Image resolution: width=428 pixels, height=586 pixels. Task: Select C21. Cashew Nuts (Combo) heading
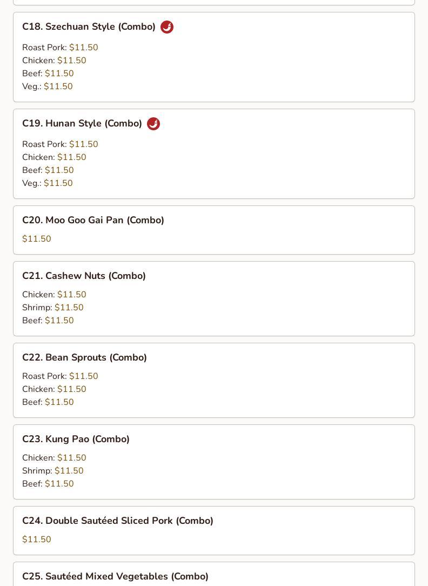coord(84,276)
